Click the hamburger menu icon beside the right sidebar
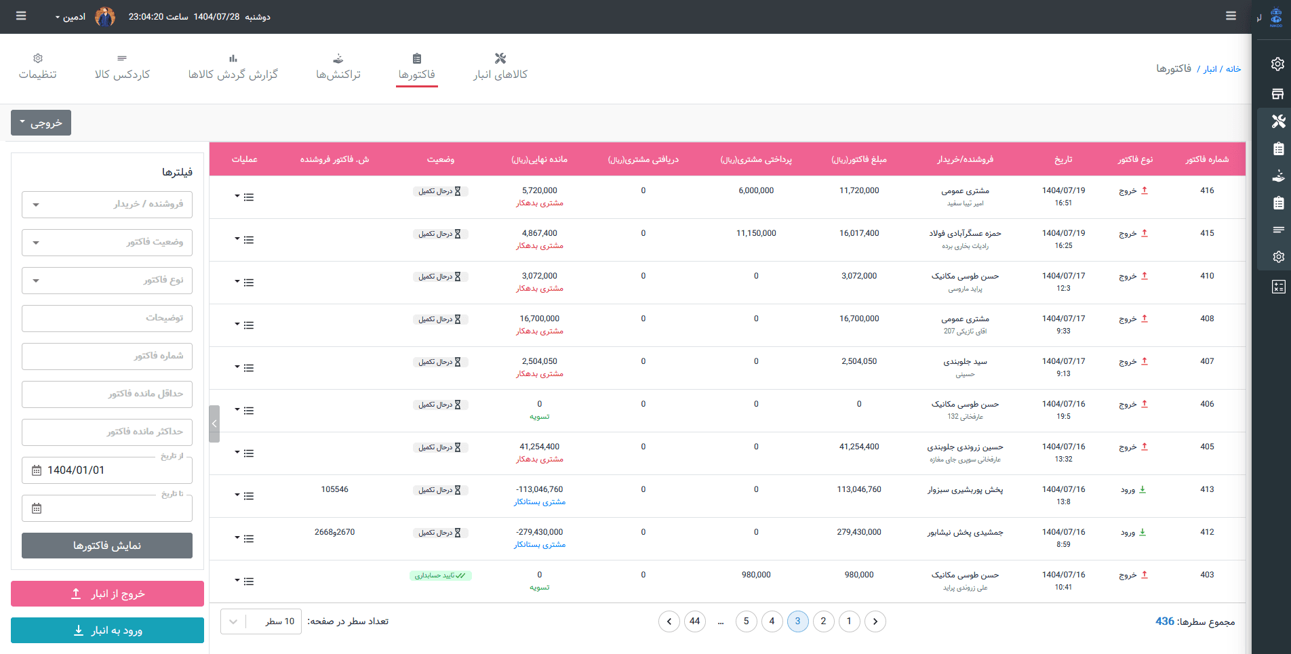 point(1231,16)
